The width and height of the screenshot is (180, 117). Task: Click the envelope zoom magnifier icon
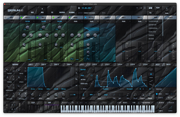coord(76,79)
